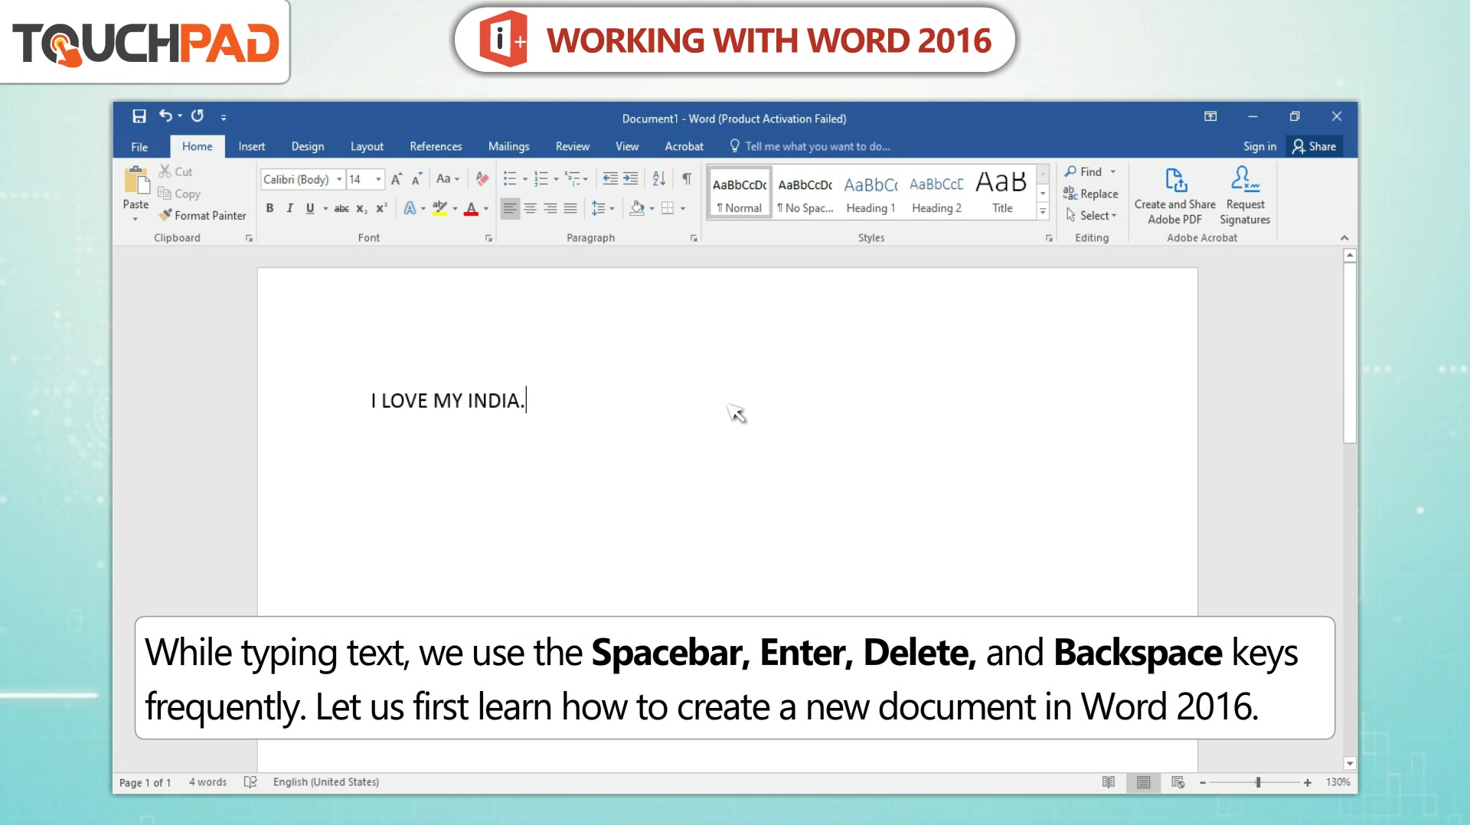Open the File tab

coord(139,147)
